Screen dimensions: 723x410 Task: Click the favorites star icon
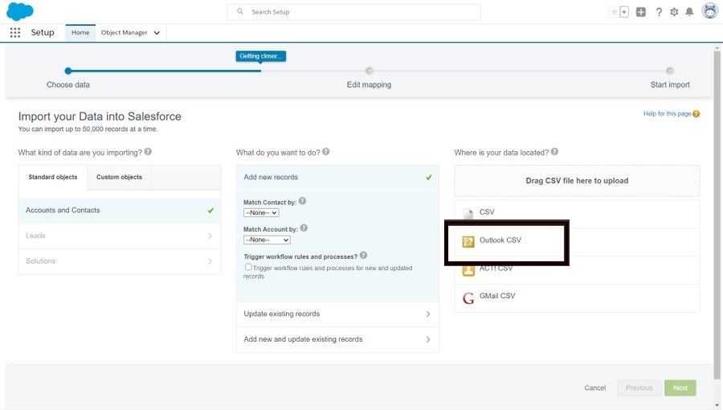click(614, 12)
